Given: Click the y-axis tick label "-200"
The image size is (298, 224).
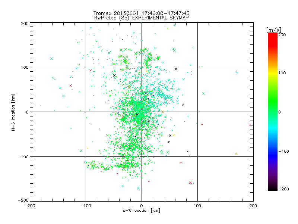Looking at the screenshot, I should coord(23,200).
